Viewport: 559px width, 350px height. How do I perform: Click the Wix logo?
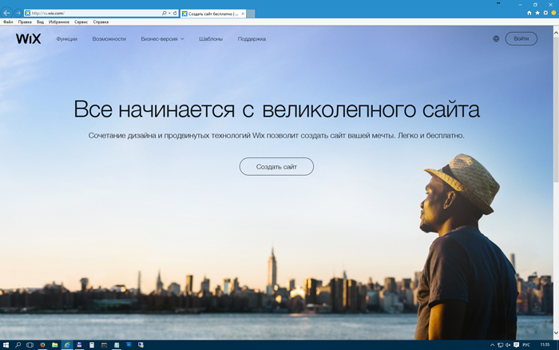tap(28, 38)
